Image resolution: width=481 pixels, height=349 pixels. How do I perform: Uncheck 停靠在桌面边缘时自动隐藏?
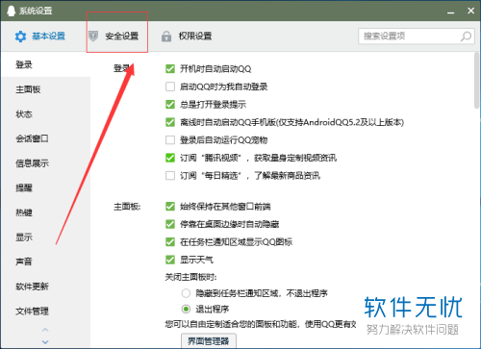(x=170, y=224)
